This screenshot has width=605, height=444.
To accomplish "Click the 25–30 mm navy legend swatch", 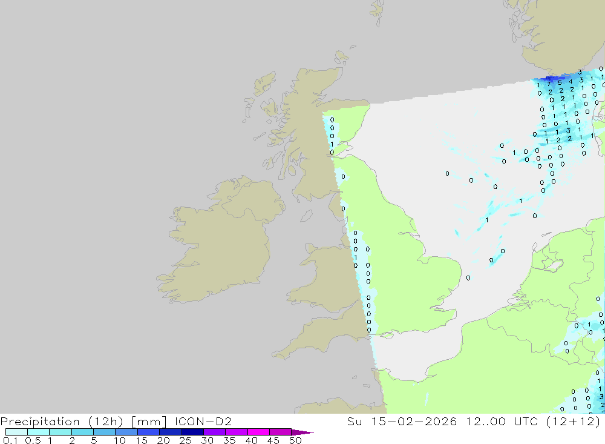I will [x=192, y=432].
